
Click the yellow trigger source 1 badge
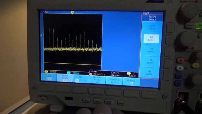pyautogui.click(x=128, y=73)
